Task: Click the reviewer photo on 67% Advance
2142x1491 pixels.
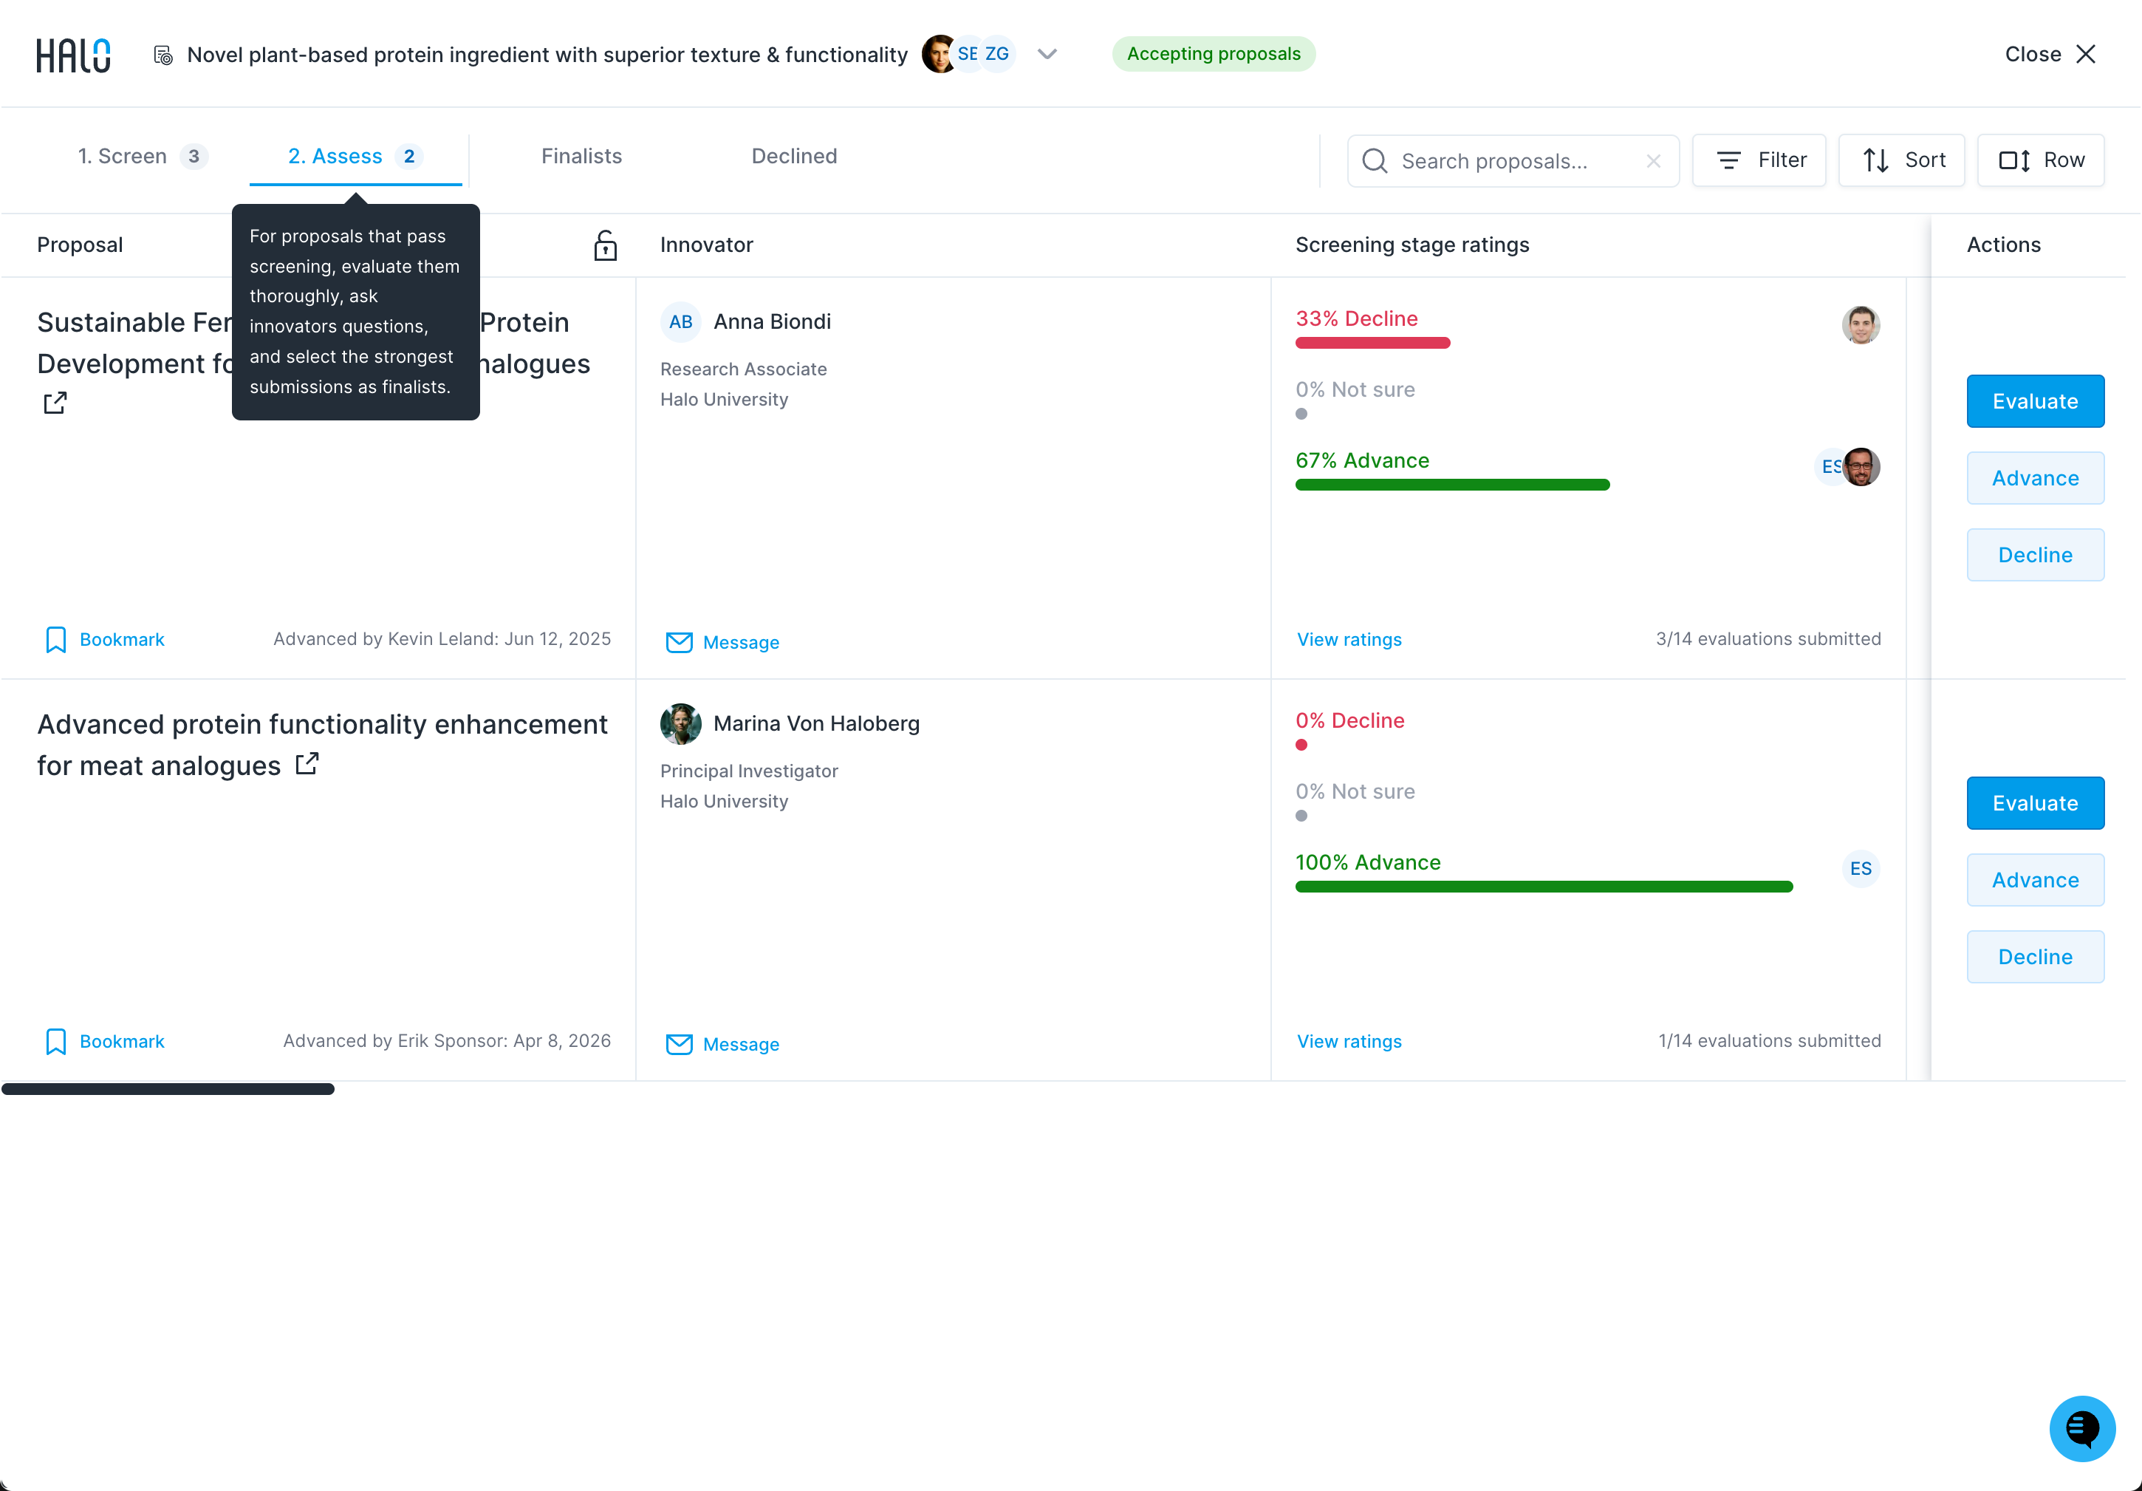Action: coord(1861,466)
